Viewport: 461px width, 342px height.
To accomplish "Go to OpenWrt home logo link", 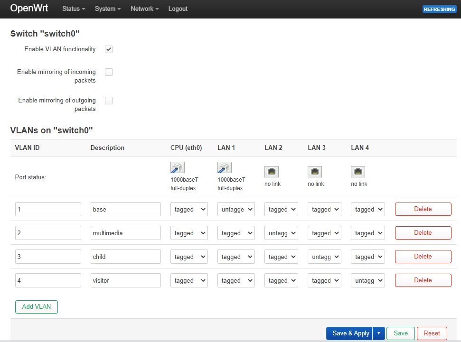I will point(29,8).
